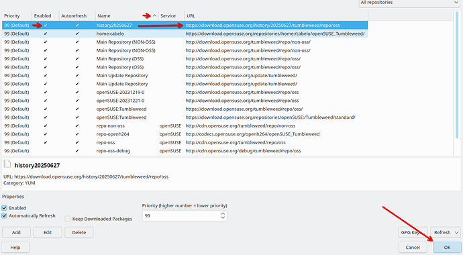Decrease priority with the down arrow

(223, 218)
